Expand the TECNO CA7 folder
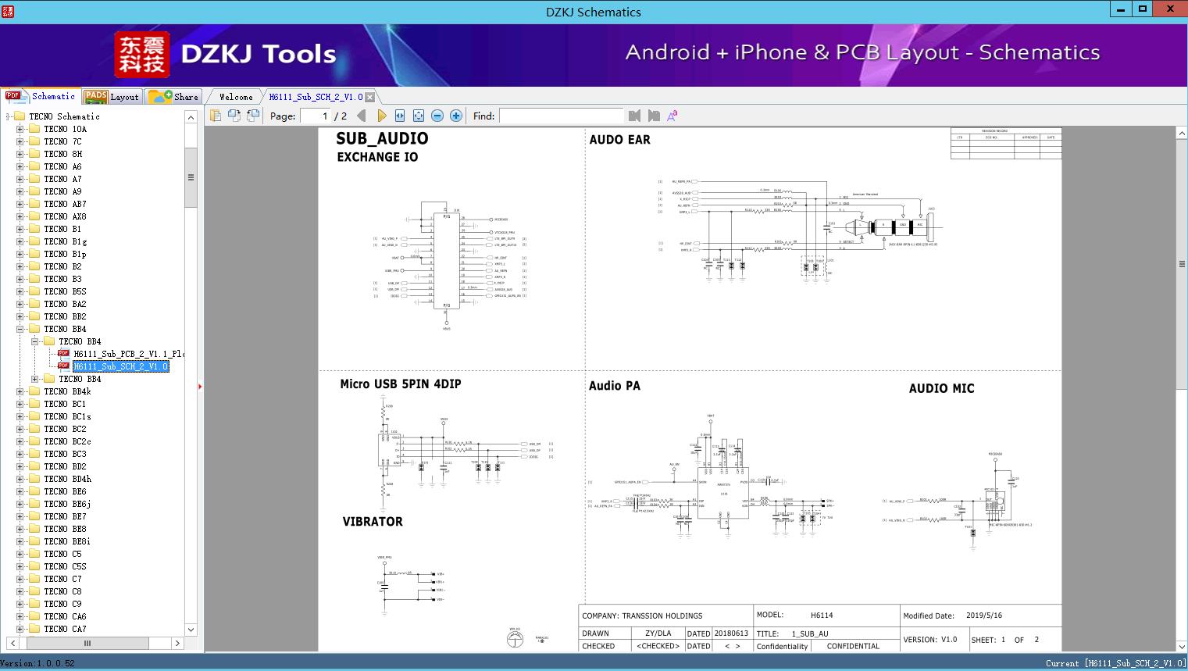1188x671 pixels. coord(20,629)
